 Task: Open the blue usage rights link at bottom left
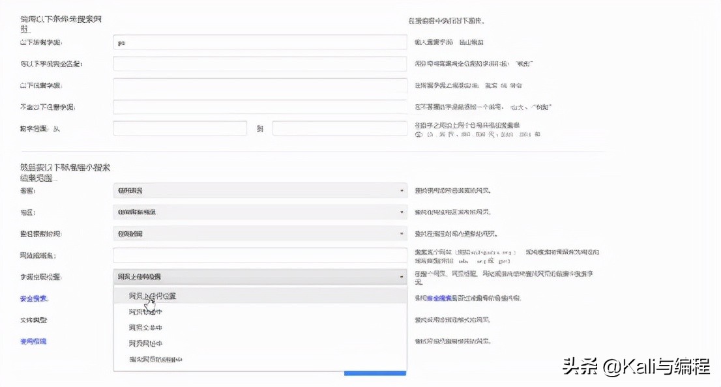click(33, 341)
